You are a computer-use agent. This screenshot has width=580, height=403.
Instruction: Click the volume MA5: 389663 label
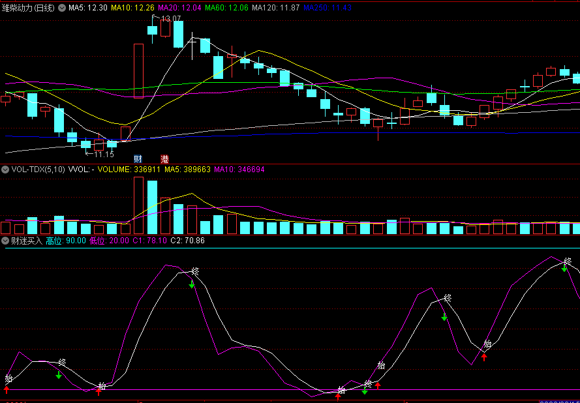[187, 170]
